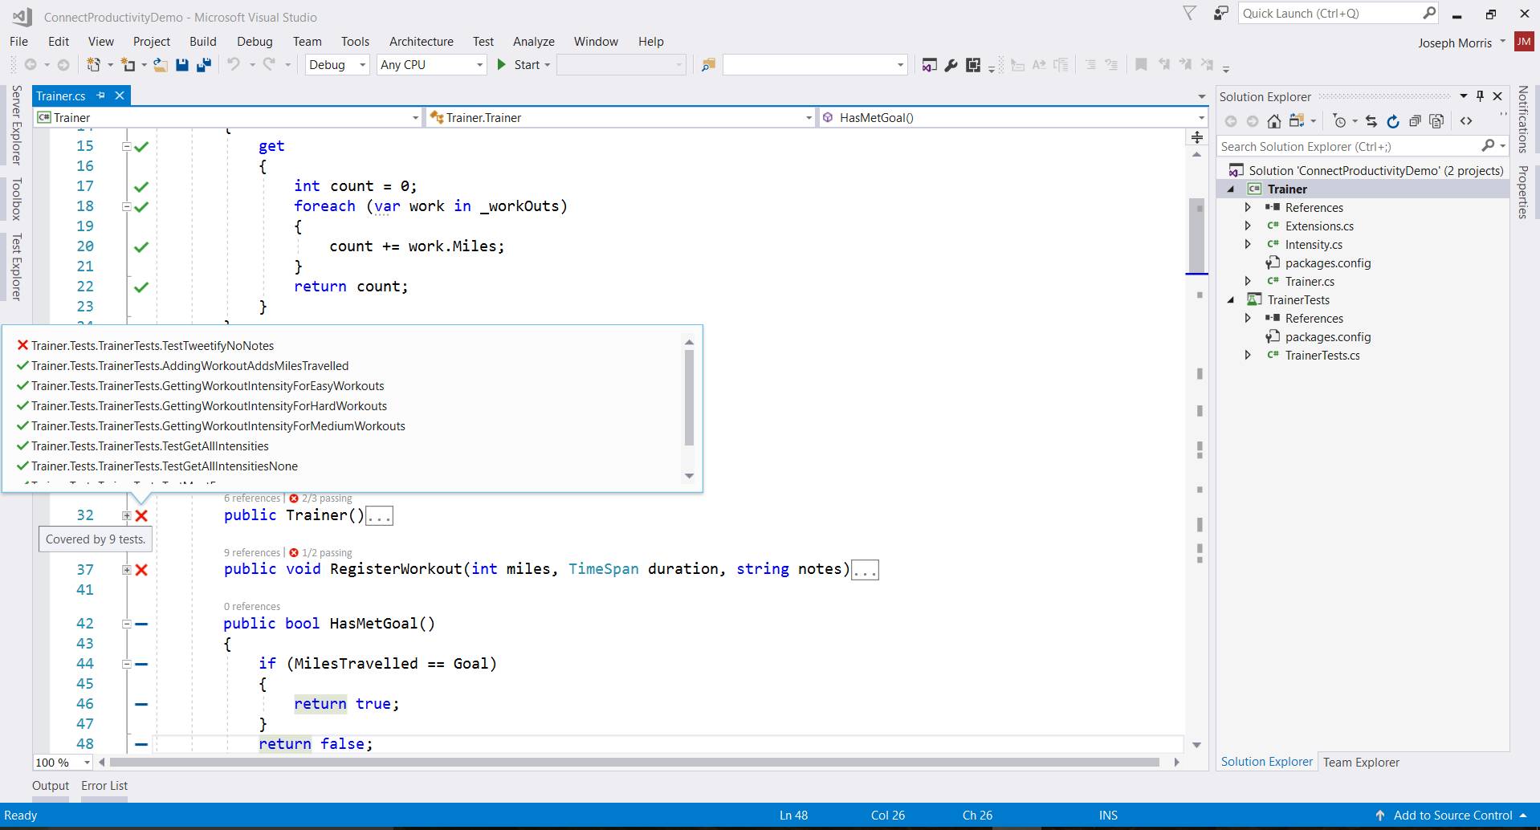Toggle the code outline on line 15
This screenshot has height=830, width=1540.
[x=127, y=145]
